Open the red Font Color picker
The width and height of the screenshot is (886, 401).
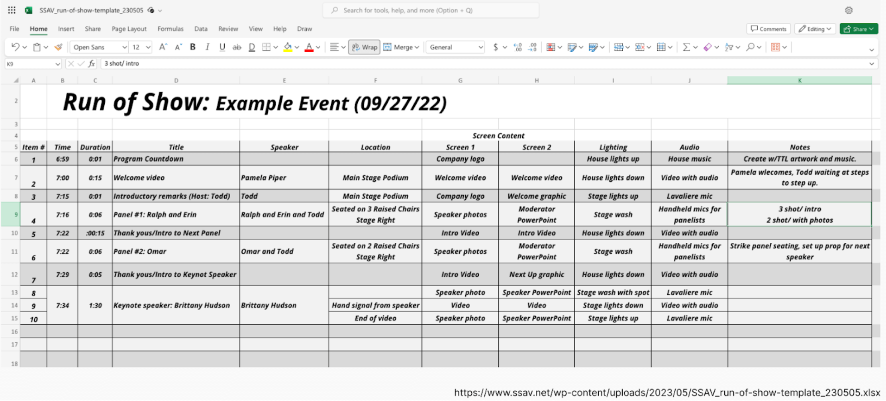pyautogui.click(x=309, y=47)
